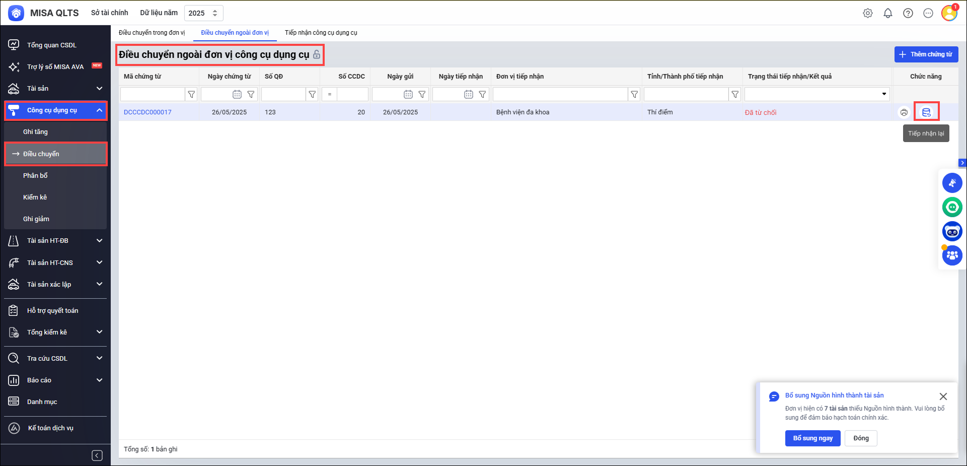
Task: Click the lock icon beside page title
Action: tap(317, 54)
